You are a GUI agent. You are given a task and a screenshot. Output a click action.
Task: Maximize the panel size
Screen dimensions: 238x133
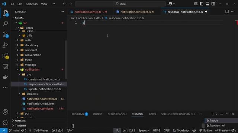(227, 114)
